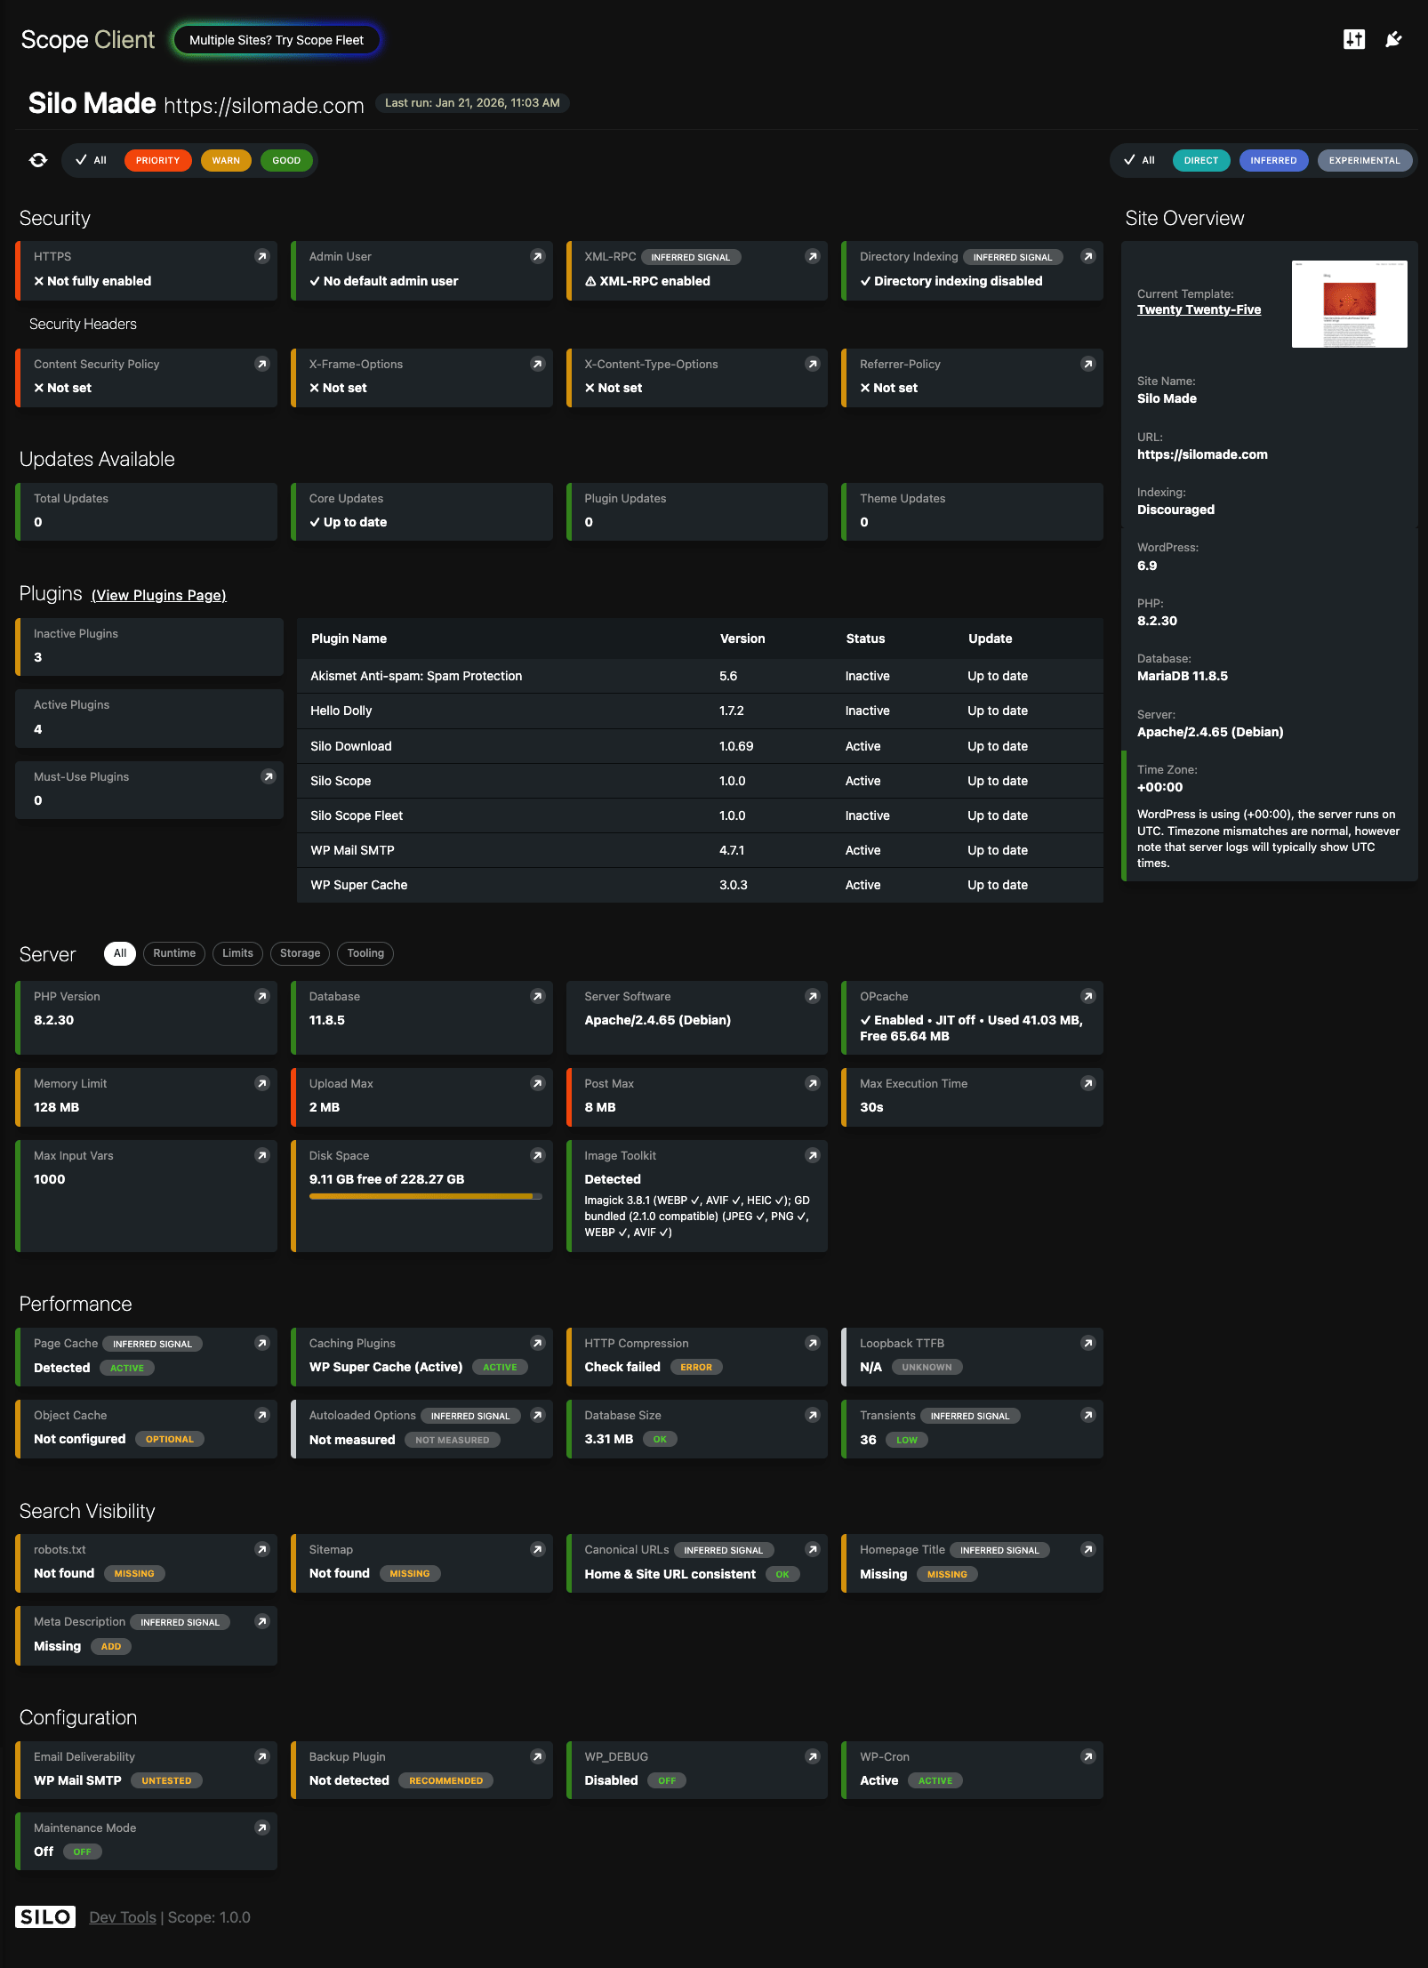Click the plug integrations icon top right
Viewport: 1428px width, 1968px height.
point(1393,39)
